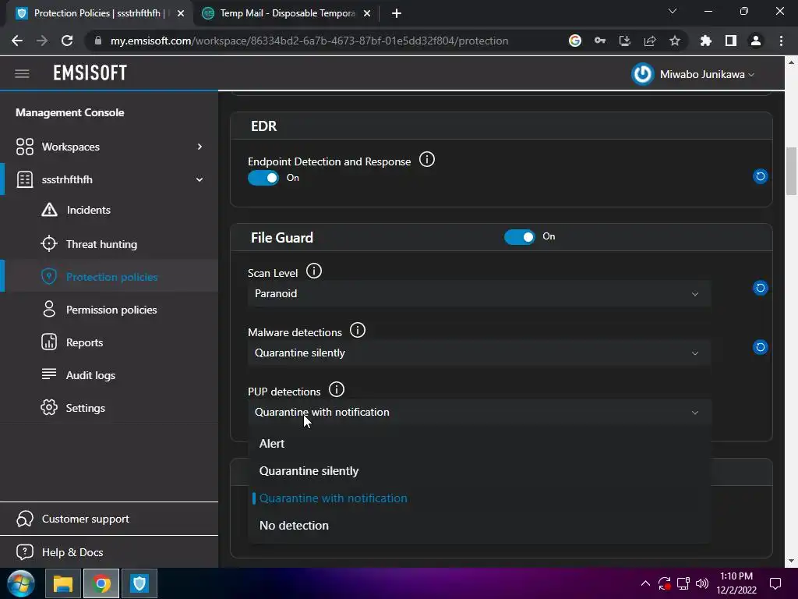Click the password key icon
This screenshot has height=599, width=798.
point(600,41)
